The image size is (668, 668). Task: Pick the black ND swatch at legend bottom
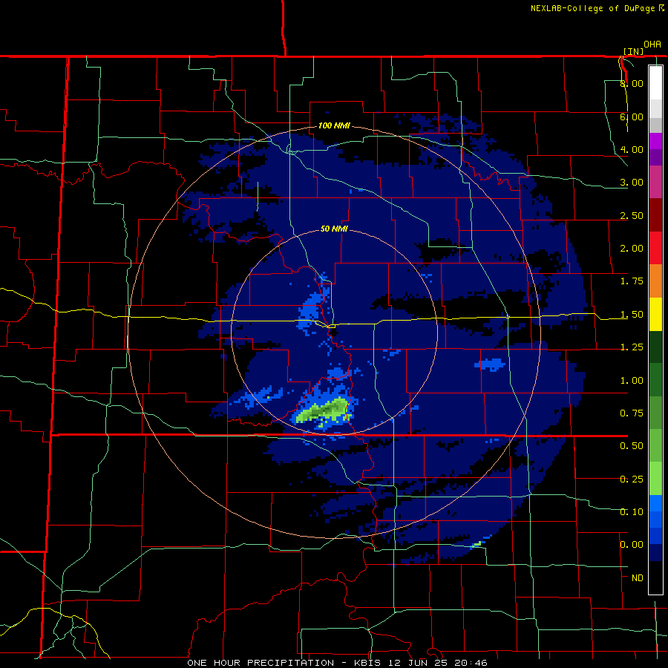point(655,577)
